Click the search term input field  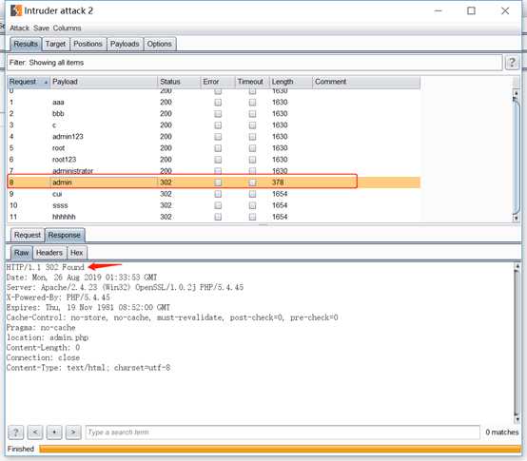pos(283,432)
